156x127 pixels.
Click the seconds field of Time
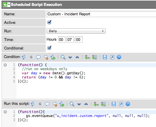79,40
